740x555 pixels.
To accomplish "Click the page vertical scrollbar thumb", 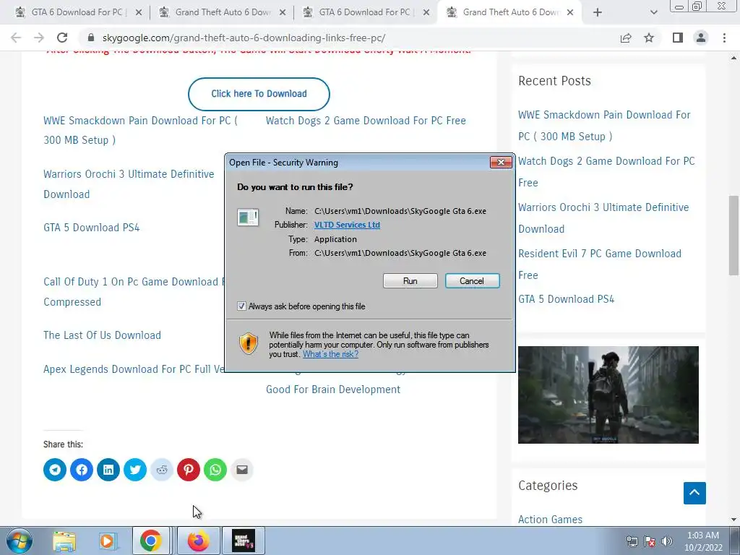I will coord(733,235).
